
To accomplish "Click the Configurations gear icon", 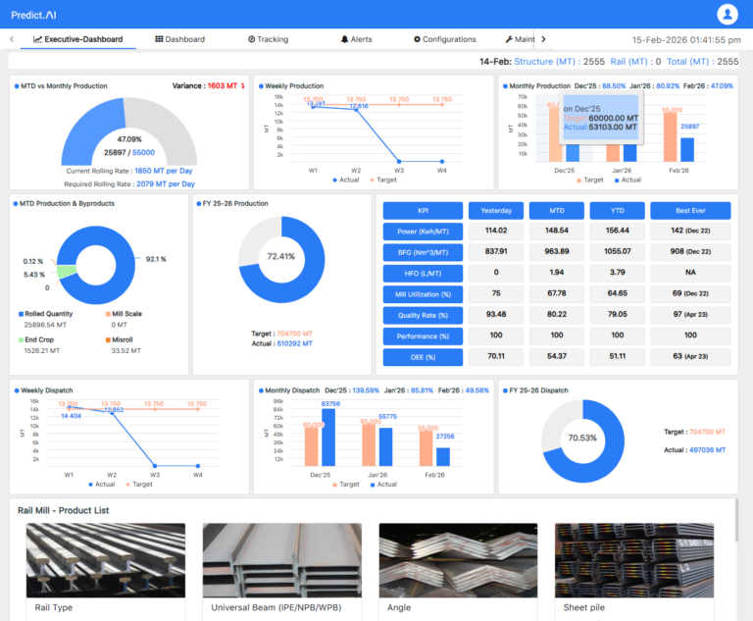I will (417, 39).
